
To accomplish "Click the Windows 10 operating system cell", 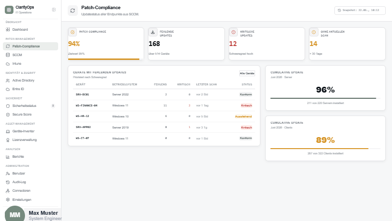I will tap(120, 116).
